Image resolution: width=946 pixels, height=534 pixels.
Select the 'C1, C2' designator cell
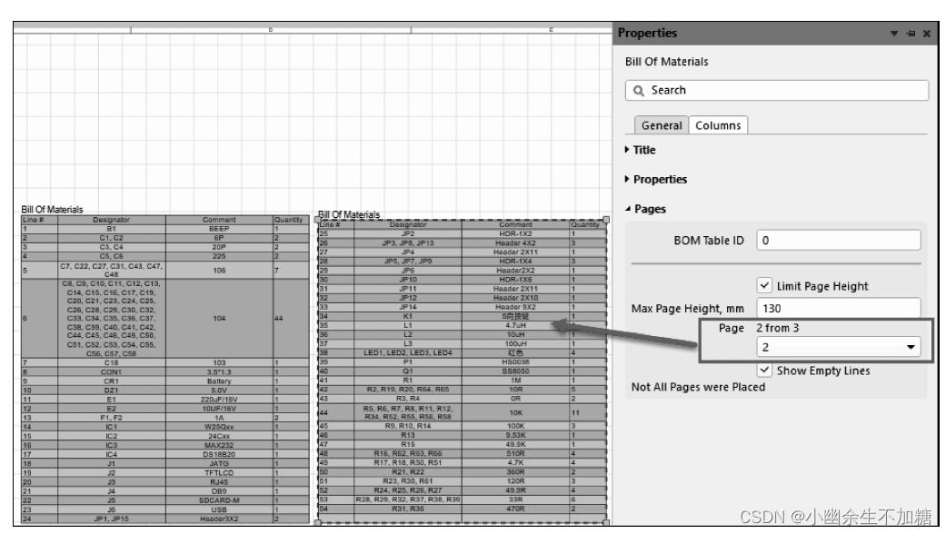[x=111, y=238]
